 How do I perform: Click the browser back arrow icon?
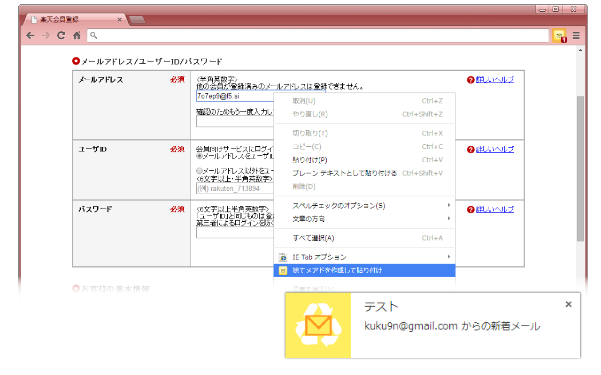click(x=30, y=35)
